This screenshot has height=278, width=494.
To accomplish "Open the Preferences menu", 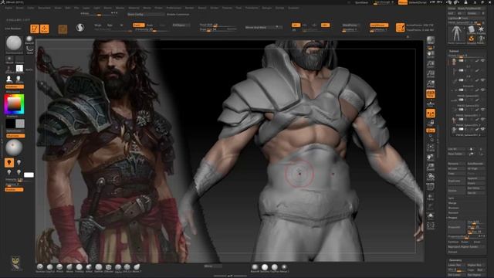I will click(x=174, y=8).
